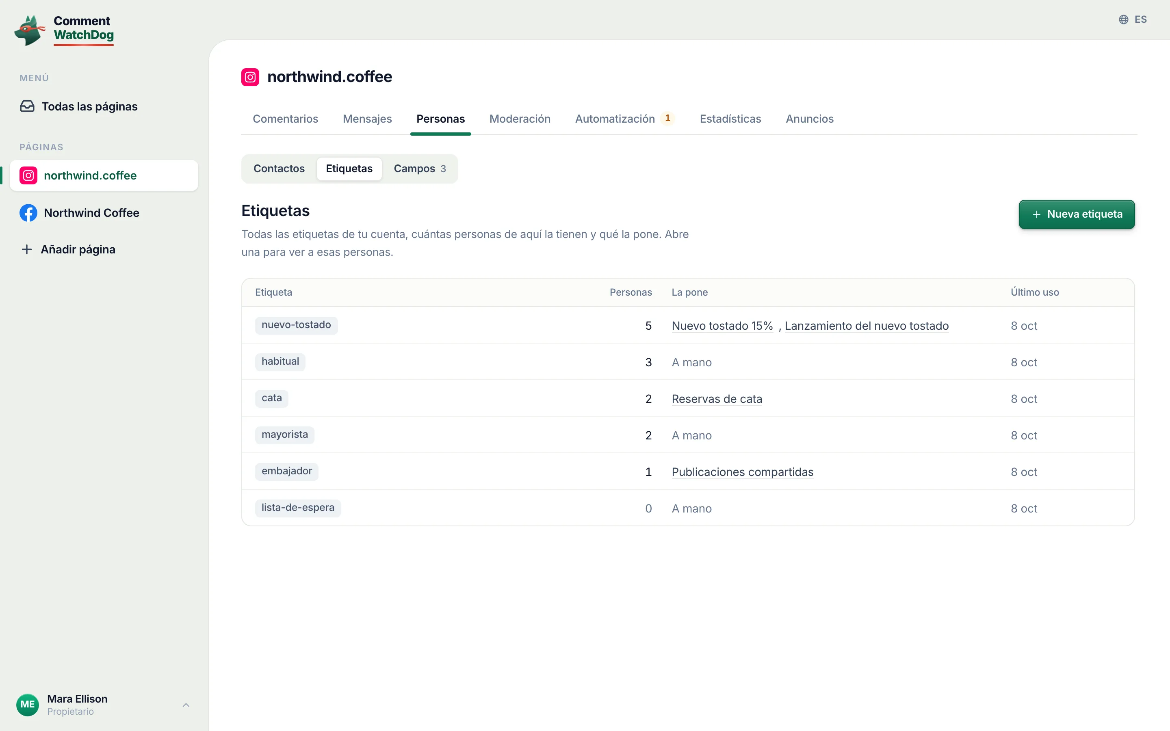Open Lanzamiento del nuevo tostado link

(867, 326)
